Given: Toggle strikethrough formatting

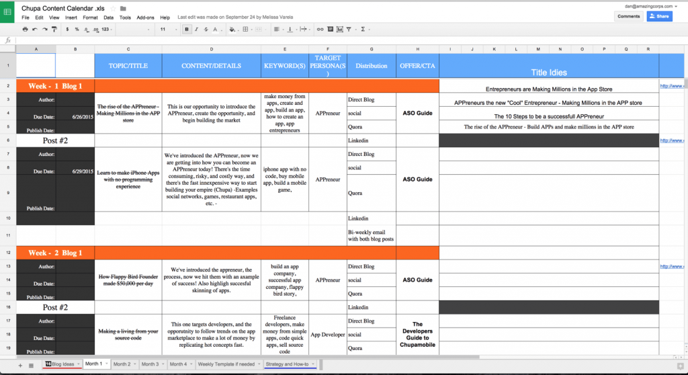Looking at the screenshot, I should [x=206, y=30].
